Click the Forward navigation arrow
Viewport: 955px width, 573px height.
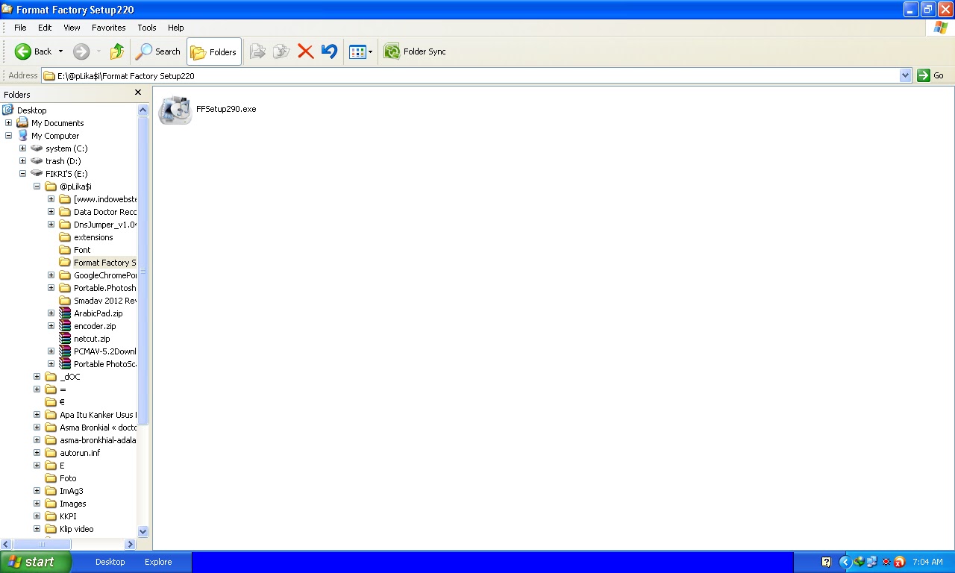click(x=81, y=51)
